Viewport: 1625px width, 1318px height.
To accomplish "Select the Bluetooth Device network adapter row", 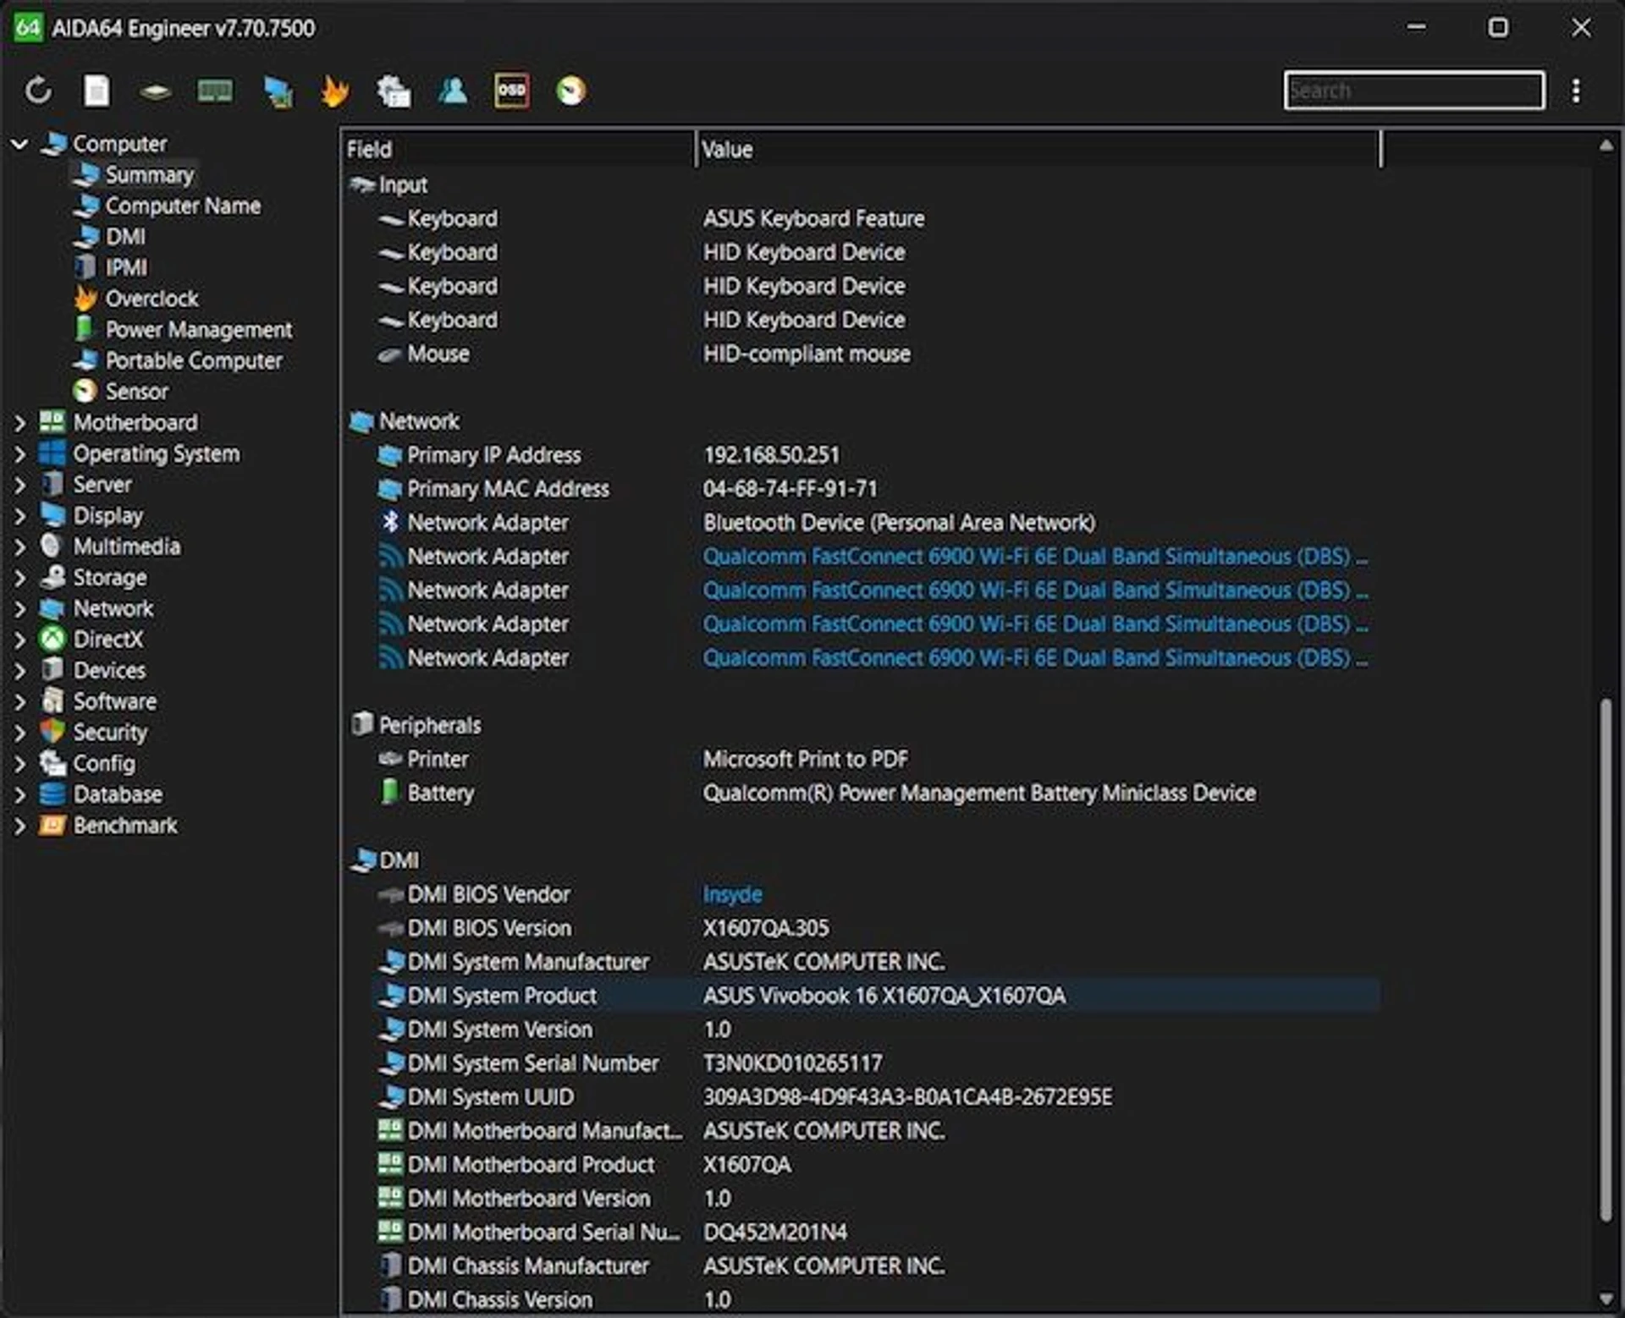I will [876, 524].
